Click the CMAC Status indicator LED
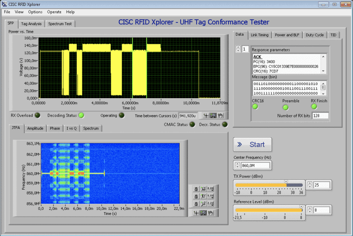This screenshot has width=353, height=236. coord(192,124)
